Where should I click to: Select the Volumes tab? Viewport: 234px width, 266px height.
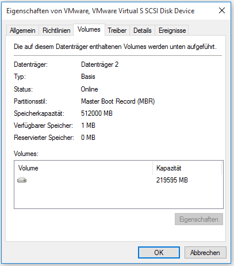point(89,29)
